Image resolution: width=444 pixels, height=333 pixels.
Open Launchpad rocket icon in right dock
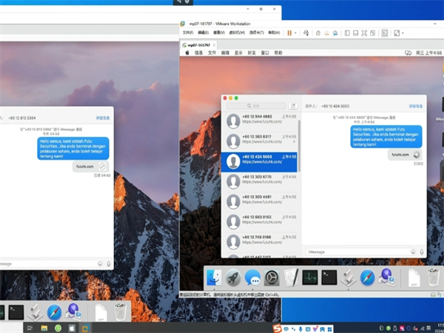pyautogui.click(x=233, y=278)
